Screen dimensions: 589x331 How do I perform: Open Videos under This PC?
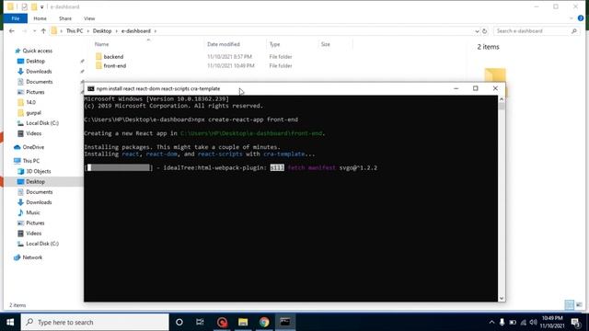[x=33, y=233]
